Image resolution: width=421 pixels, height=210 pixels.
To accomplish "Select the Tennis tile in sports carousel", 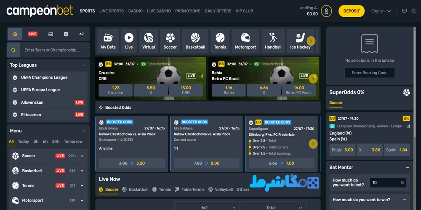I will pyautogui.click(x=220, y=41).
